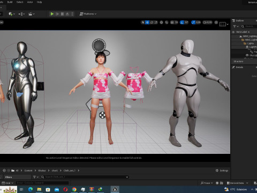Screen dimensions: 257x193
Task: Click the Enter Console Command field
Action: pos(42,183)
